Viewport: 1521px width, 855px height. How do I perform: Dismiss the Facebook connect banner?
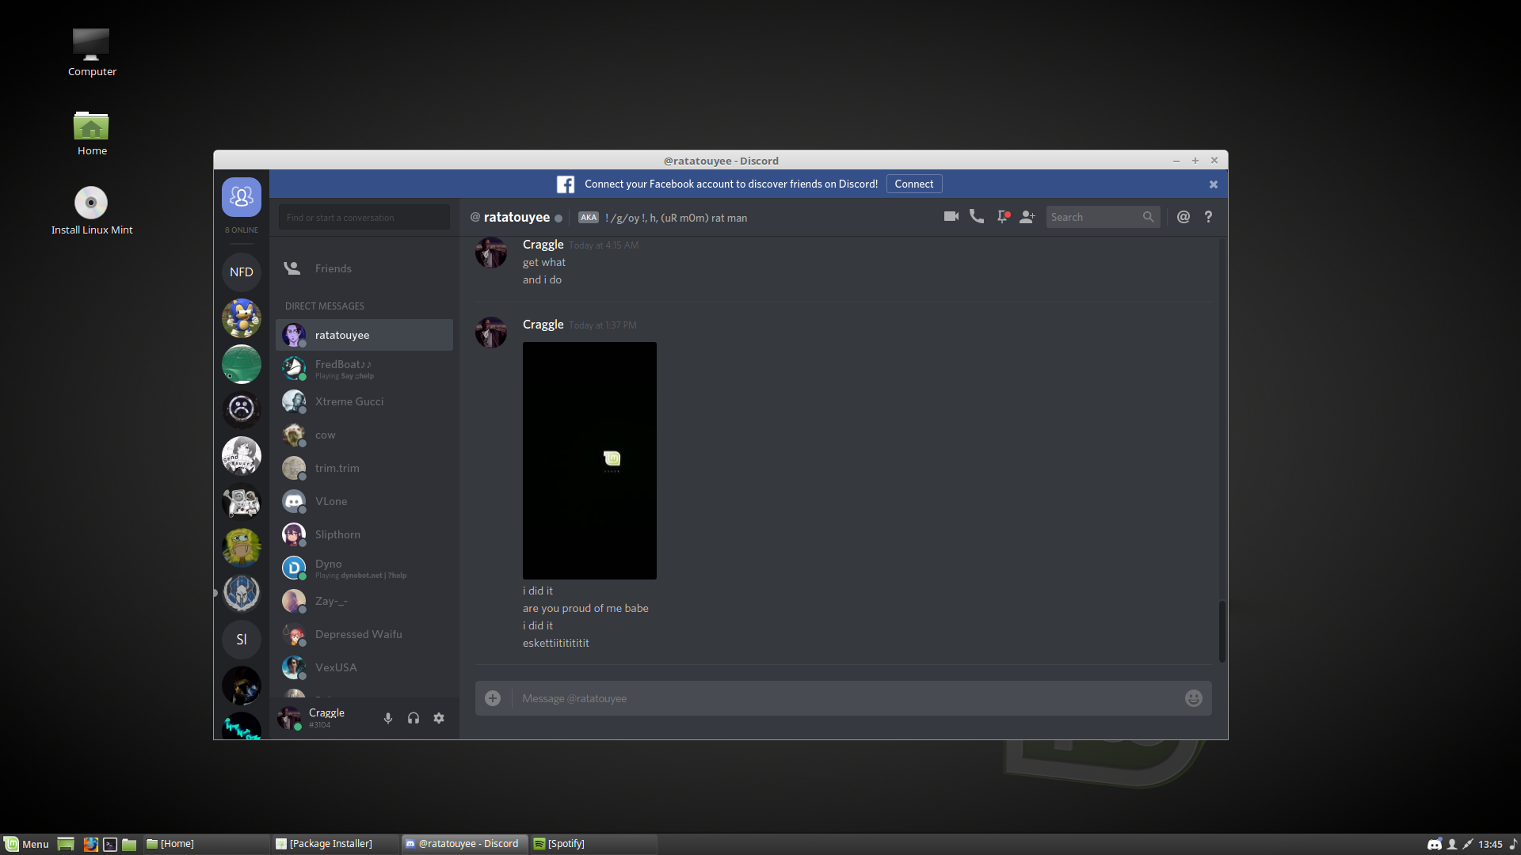click(1213, 184)
